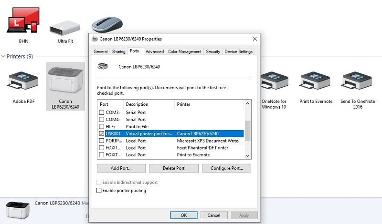
Task: Open the Device Settings tab
Action: pyautogui.click(x=238, y=51)
